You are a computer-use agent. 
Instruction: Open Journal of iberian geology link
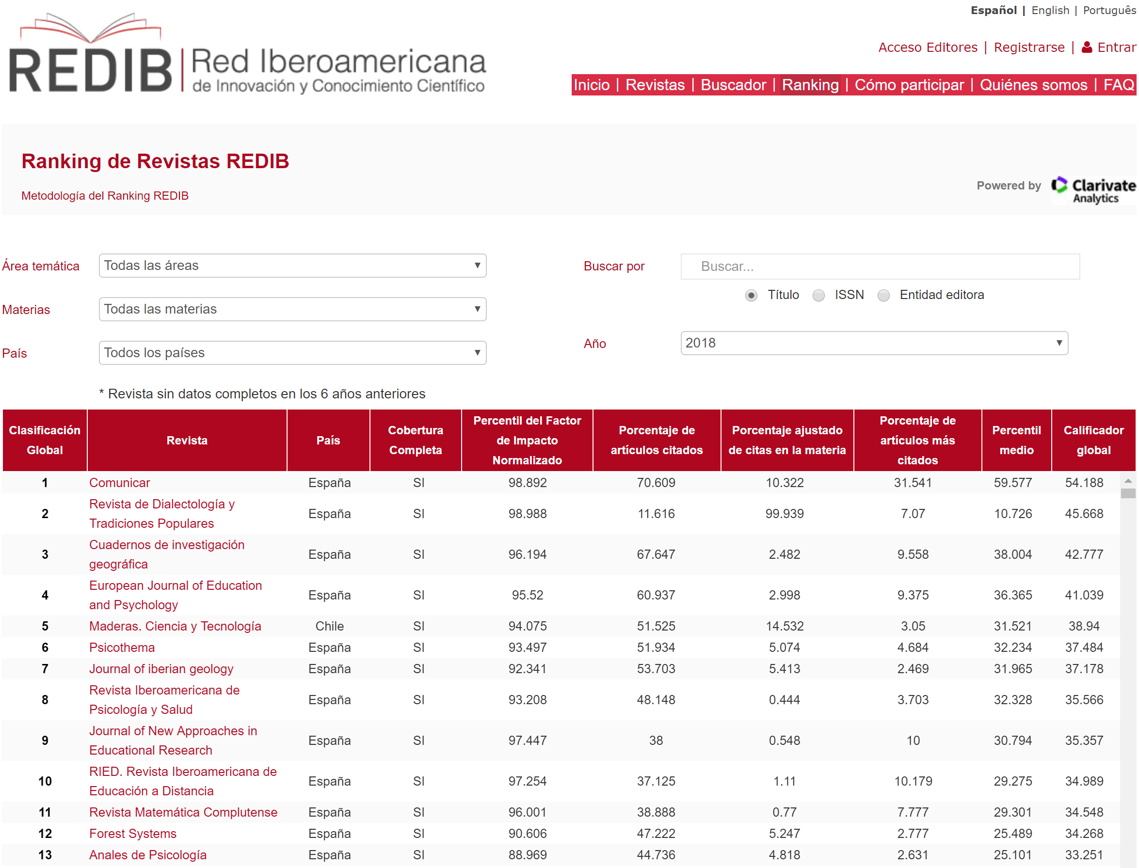(x=161, y=668)
